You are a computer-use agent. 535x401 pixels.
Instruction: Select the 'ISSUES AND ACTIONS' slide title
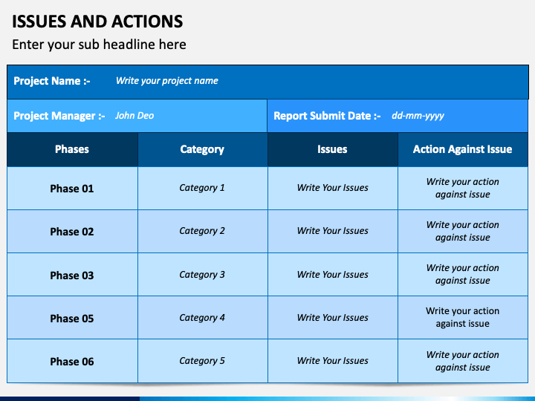click(97, 22)
